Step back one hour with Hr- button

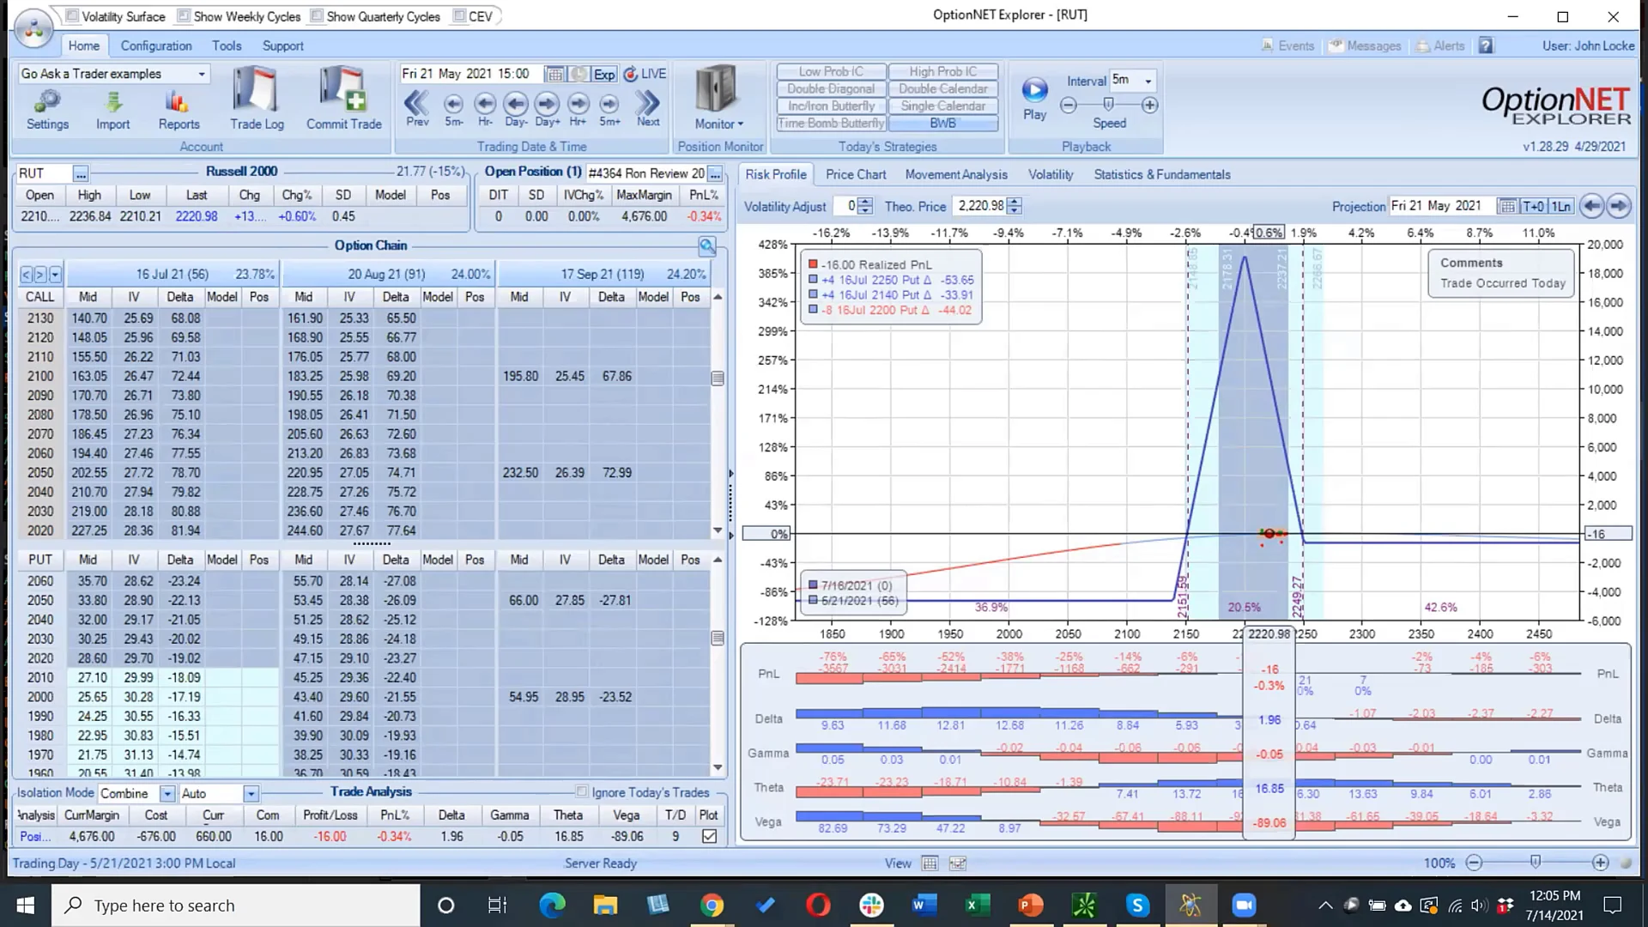[485, 109]
